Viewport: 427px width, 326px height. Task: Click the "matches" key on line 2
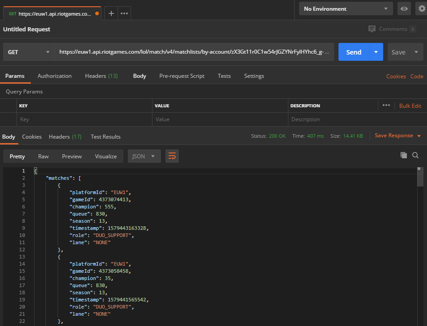(x=59, y=178)
